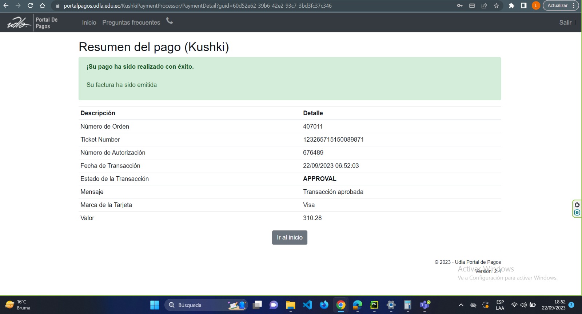
Task: Share this page using share icon
Action: point(484,6)
